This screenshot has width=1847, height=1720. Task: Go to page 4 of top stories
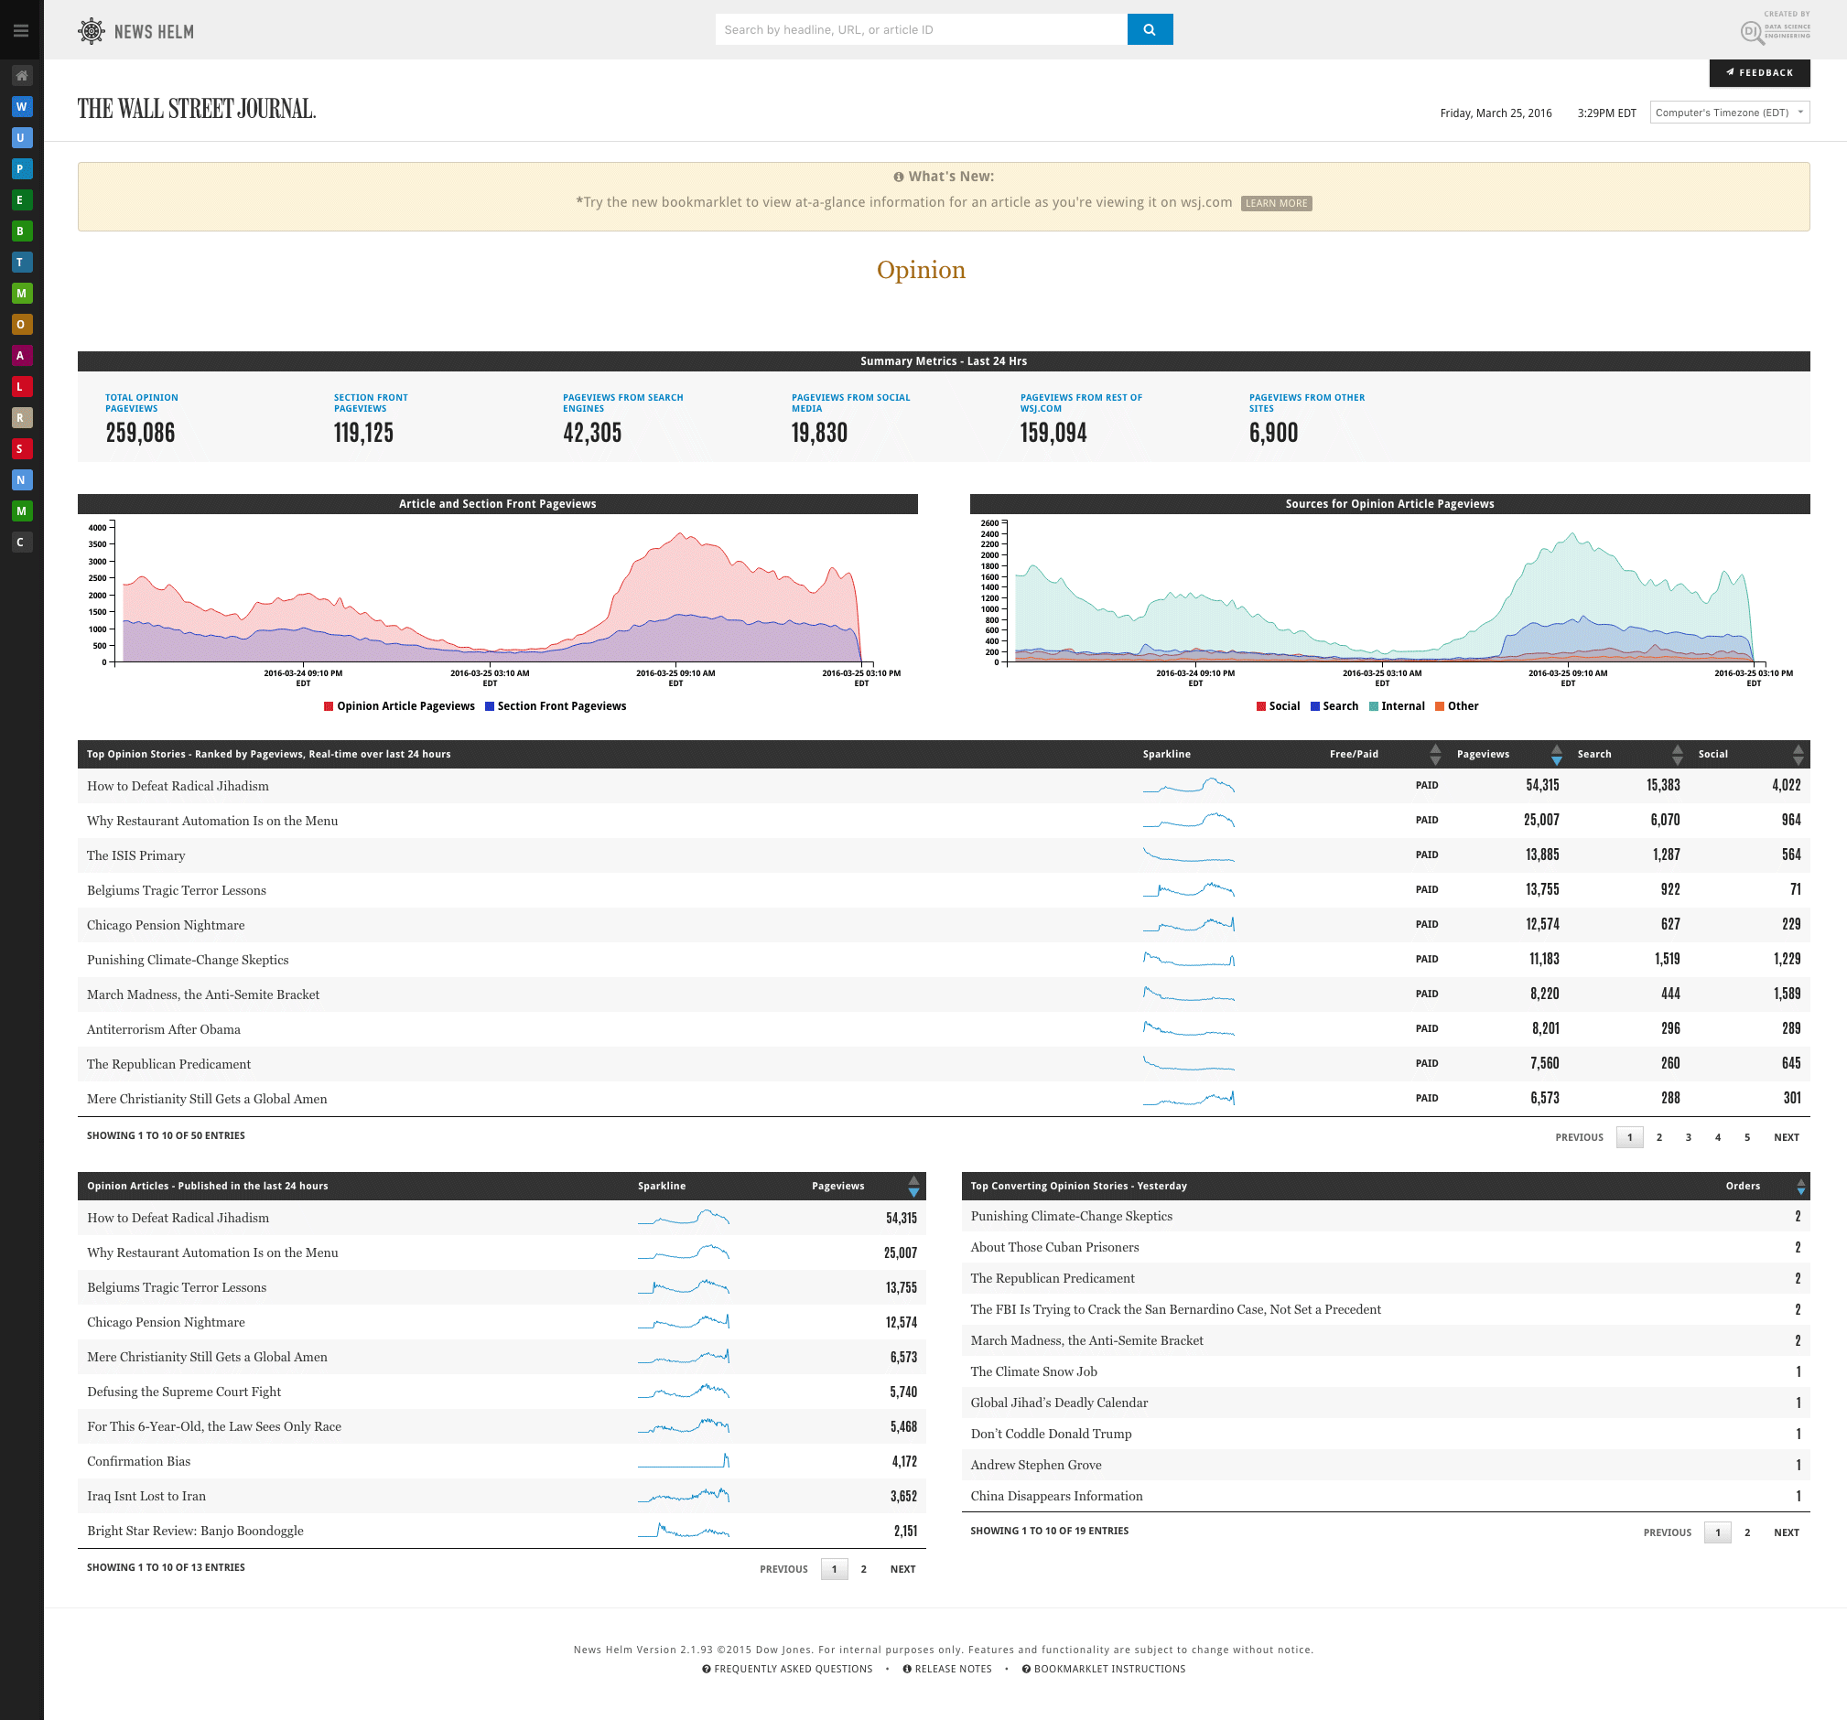pyautogui.click(x=1717, y=1138)
